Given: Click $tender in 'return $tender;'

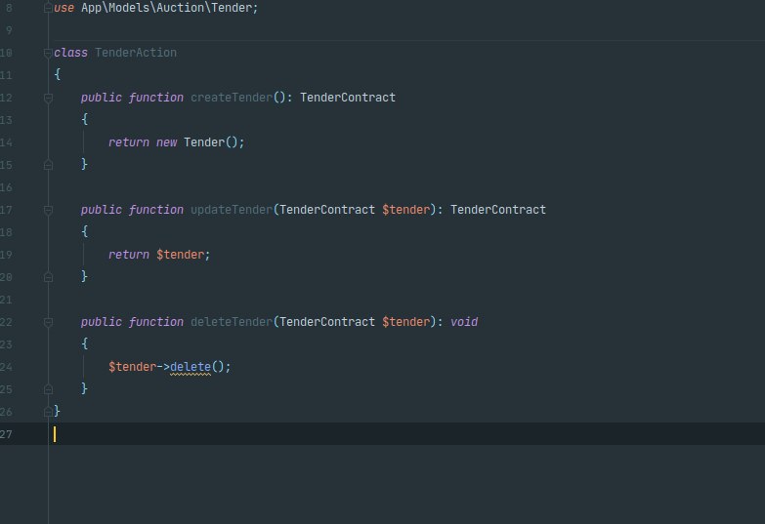Looking at the screenshot, I should (180, 255).
